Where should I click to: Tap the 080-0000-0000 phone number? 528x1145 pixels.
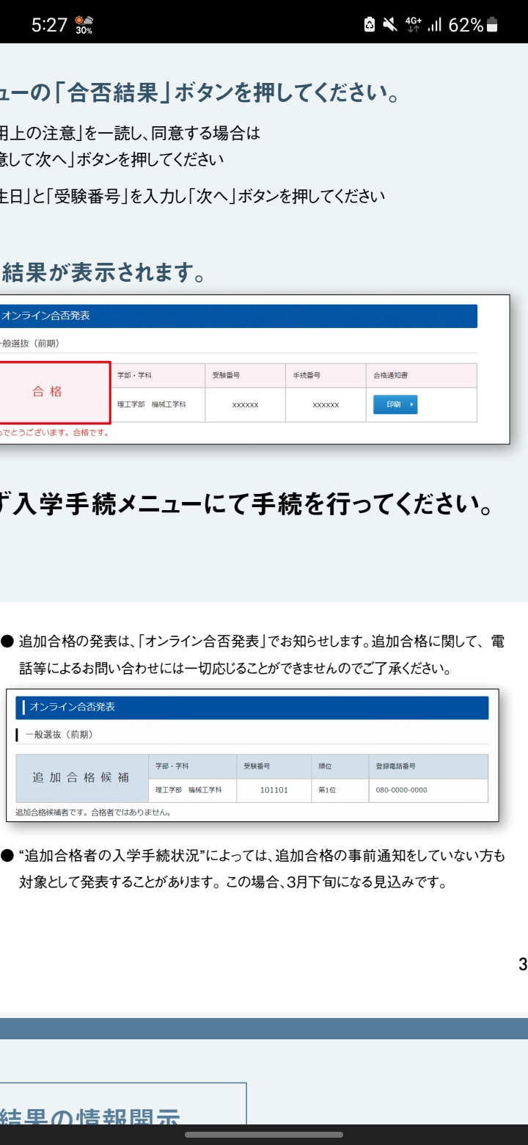pos(401,790)
